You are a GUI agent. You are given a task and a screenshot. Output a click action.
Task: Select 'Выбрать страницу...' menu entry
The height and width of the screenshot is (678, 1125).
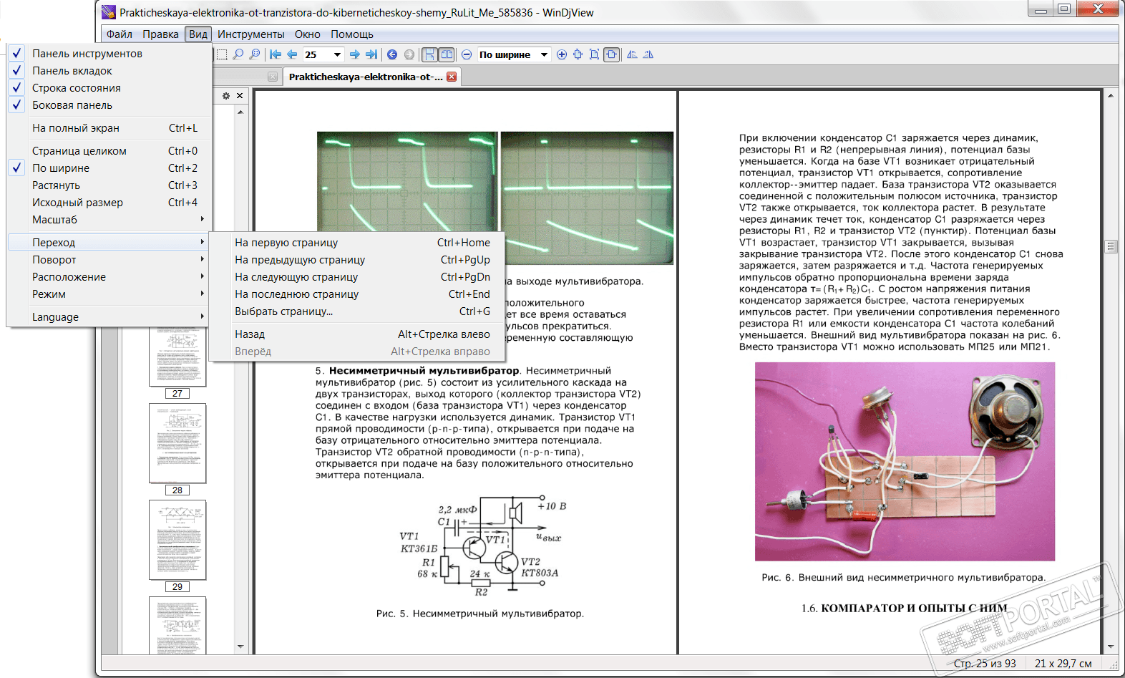click(x=283, y=311)
